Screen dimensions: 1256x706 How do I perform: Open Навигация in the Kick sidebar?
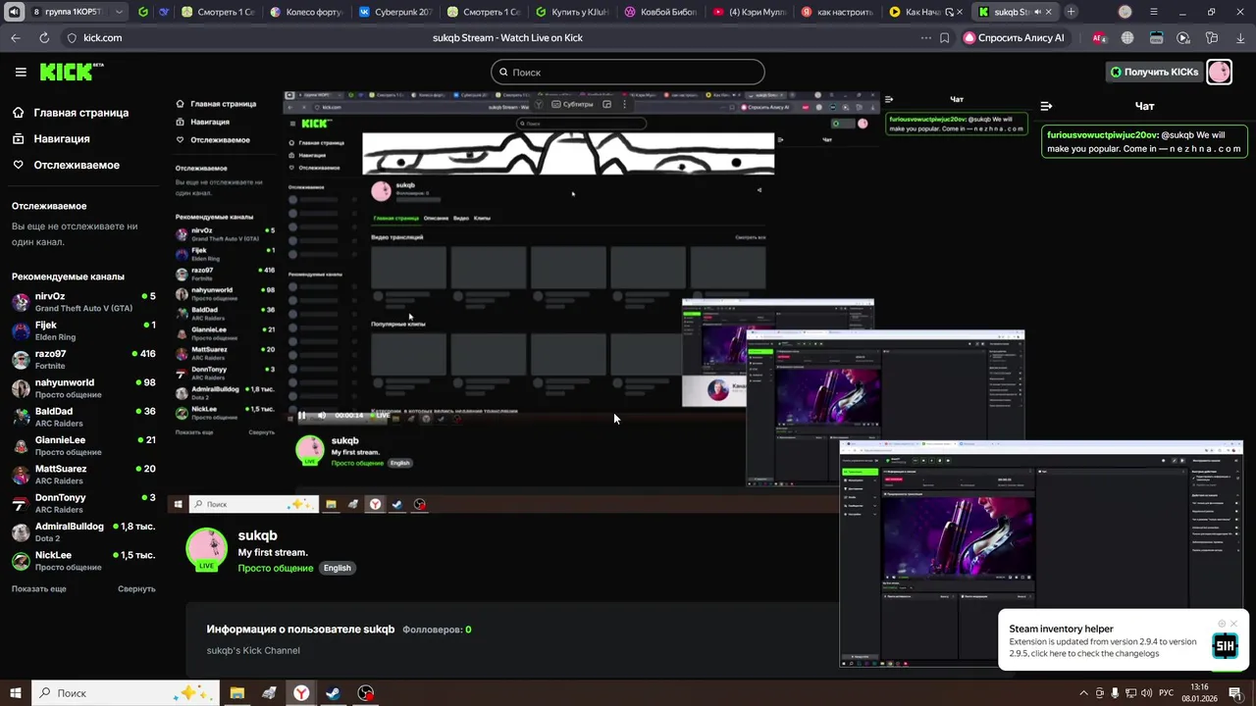51,139
